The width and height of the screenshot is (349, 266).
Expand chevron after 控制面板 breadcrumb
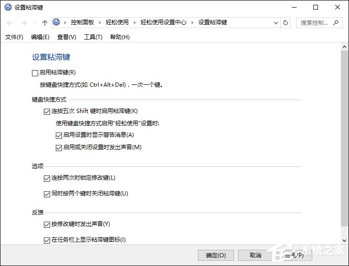click(x=100, y=22)
